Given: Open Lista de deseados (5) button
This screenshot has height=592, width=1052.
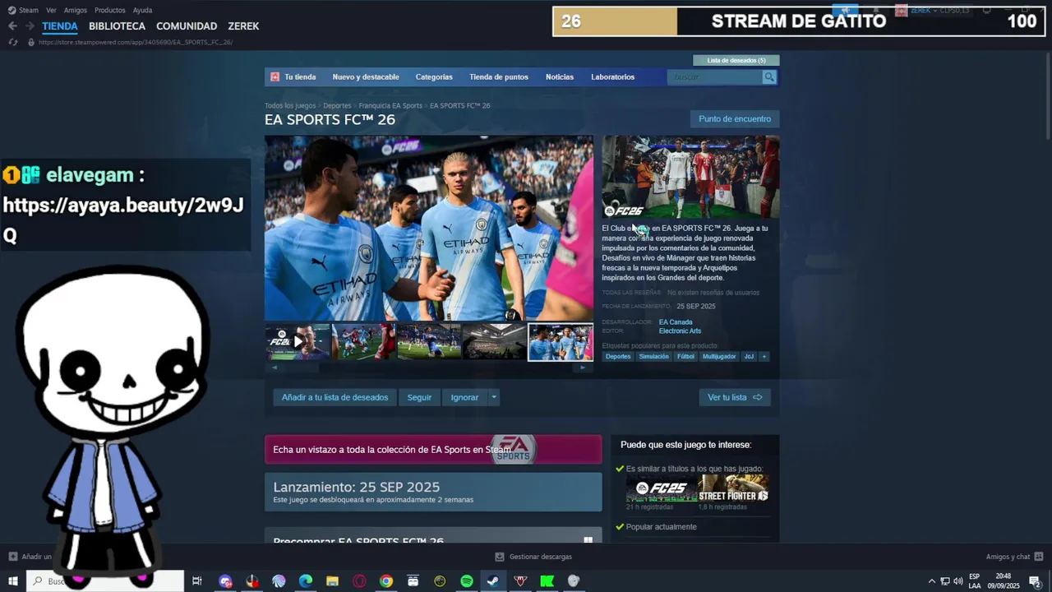Looking at the screenshot, I should tap(736, 60).
